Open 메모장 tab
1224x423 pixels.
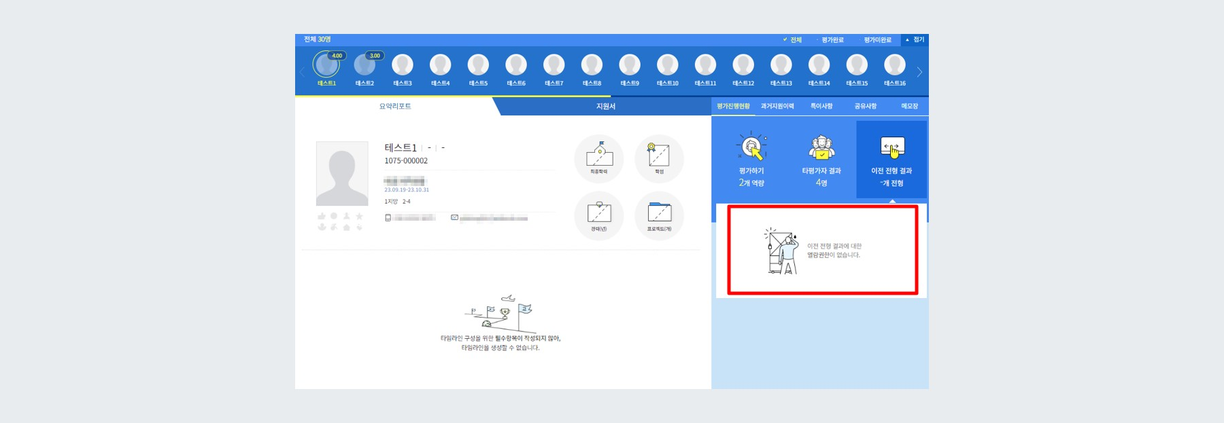point(909,106)
